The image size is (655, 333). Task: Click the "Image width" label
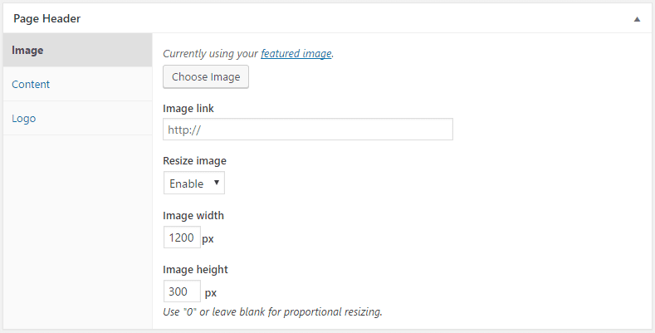tap(193, 215)
